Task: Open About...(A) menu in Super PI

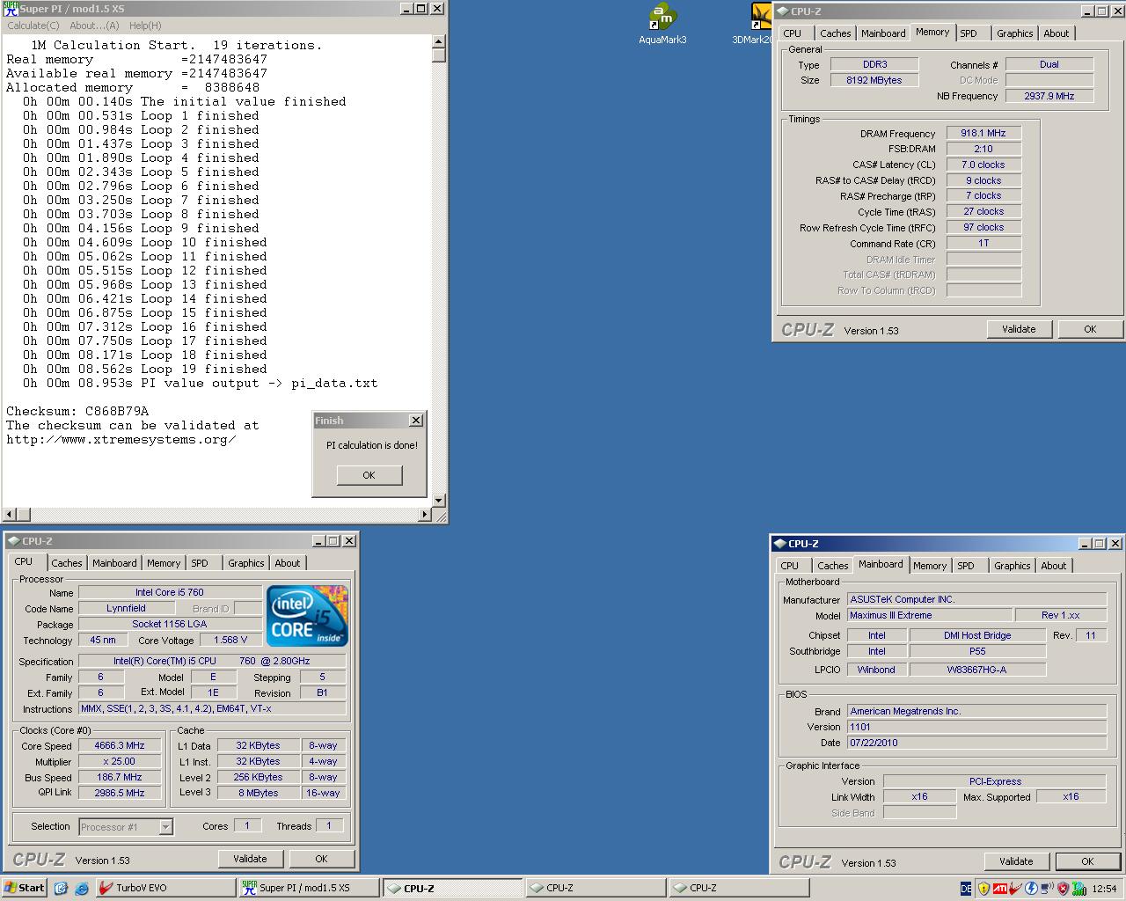Action: pyautogui.click(x=94, y=26)
